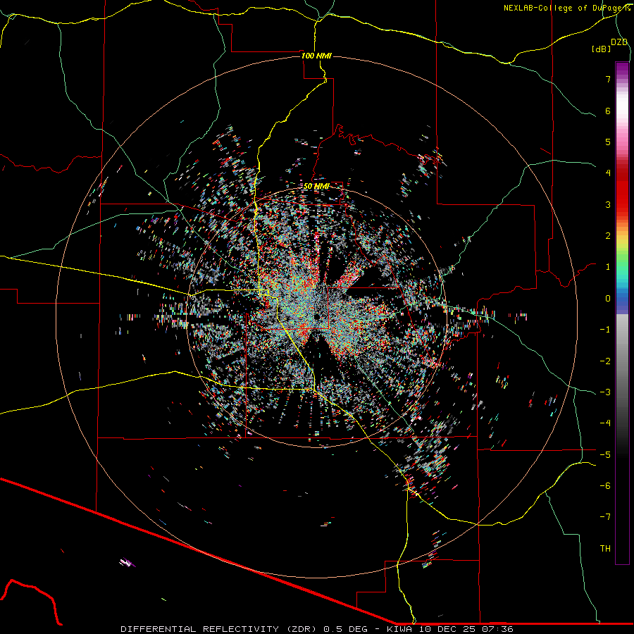Click the -7 dB value on color scale
Image resolution: width=634 pixels, height=634 pixels.
[605, 517]
